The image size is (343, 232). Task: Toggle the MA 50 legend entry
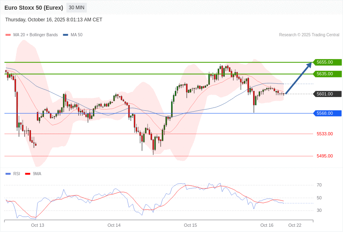pos(73,35)
